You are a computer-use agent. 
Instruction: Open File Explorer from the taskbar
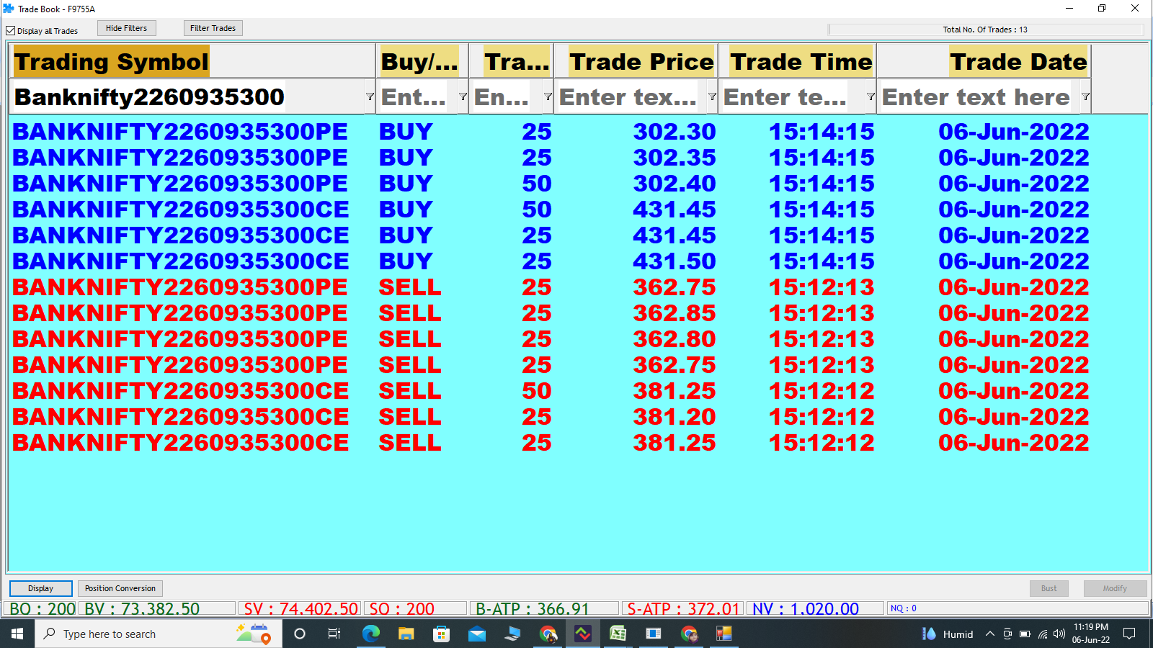coord(406,634)
